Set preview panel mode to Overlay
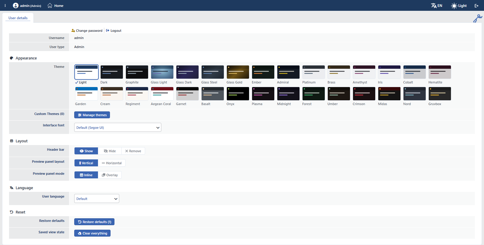Screen dimensions: 484x245 (110, 175)
